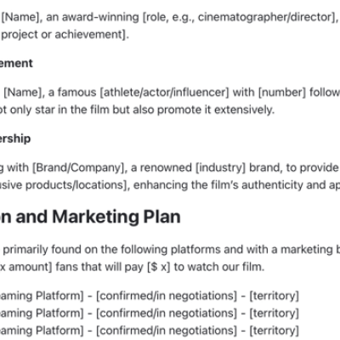Click the bold subheading ending in "ership"
Viewport: 340px width, 340px height.
click(x=15, y=139)
